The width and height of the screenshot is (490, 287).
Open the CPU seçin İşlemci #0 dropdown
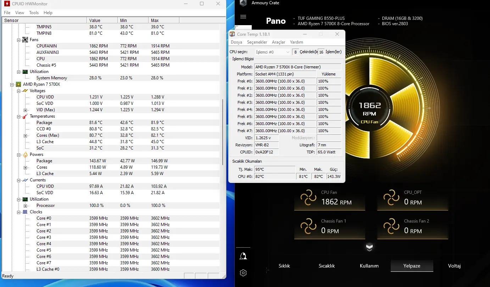tap(272, 52)
